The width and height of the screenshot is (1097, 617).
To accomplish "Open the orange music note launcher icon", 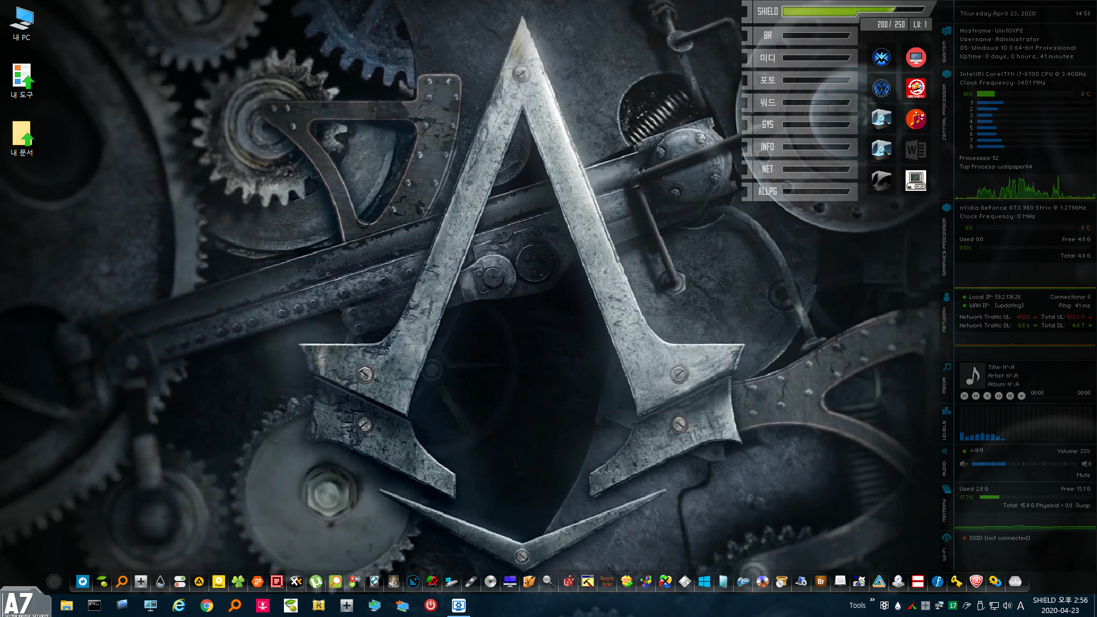I will (x=916, y=119).
